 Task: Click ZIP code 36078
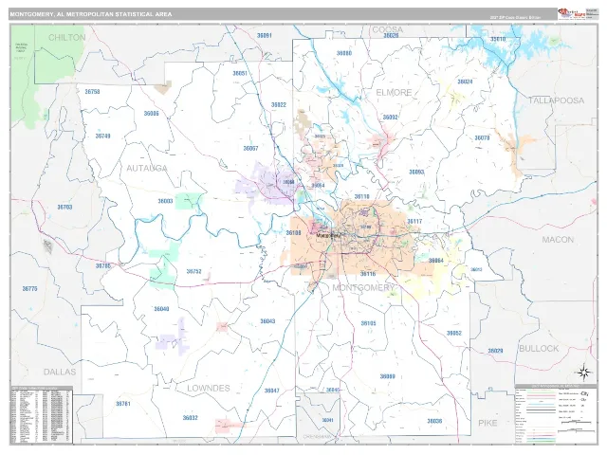pos(482,138)
